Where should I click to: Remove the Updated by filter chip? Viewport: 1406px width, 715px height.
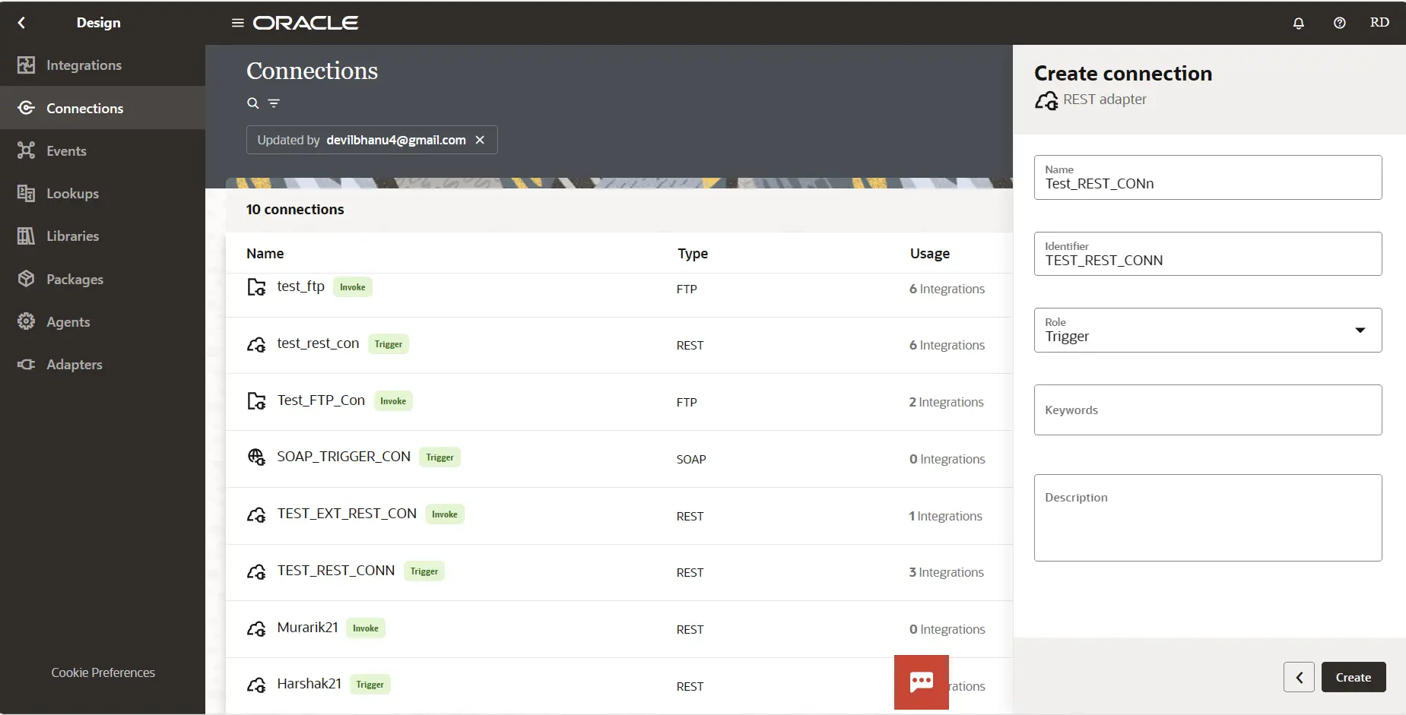(x=480, y=140)
